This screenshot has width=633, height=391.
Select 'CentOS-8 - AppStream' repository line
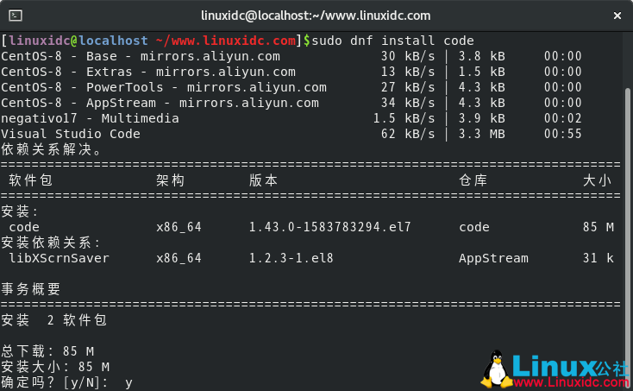tap(160, 103)
